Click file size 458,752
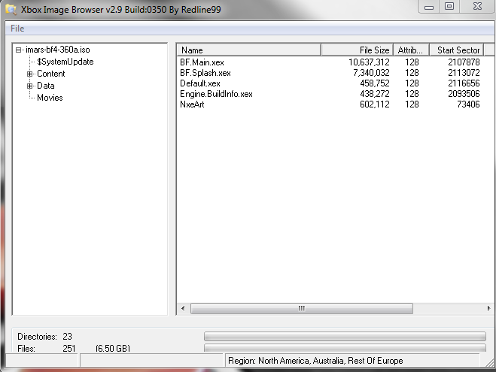Image resolution: width=496 pixels, height=372 pixels. pos(375,83)
